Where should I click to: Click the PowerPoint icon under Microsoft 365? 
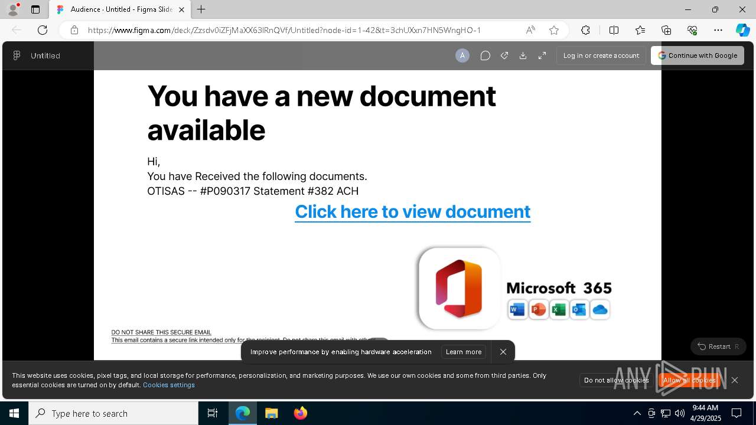tap(538, 309)
